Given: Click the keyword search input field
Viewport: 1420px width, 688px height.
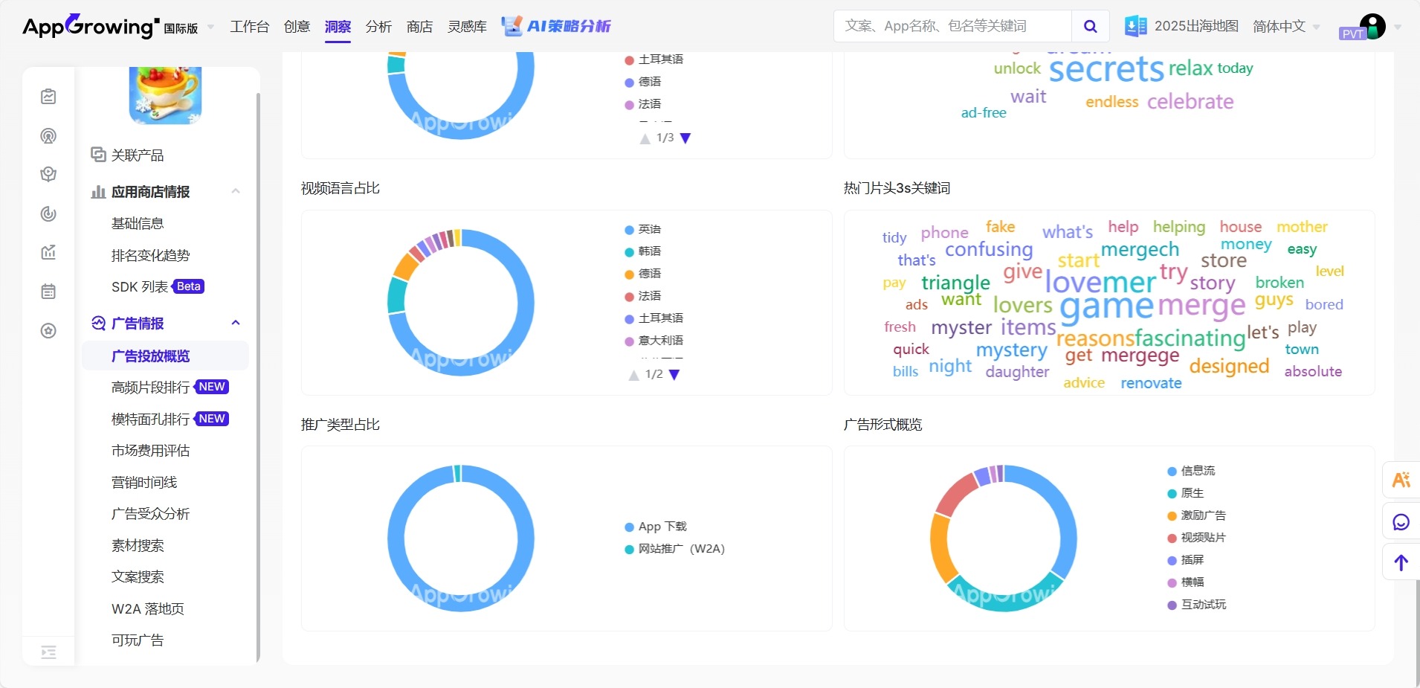Looking at the screenshot, I should click(952, 27).
